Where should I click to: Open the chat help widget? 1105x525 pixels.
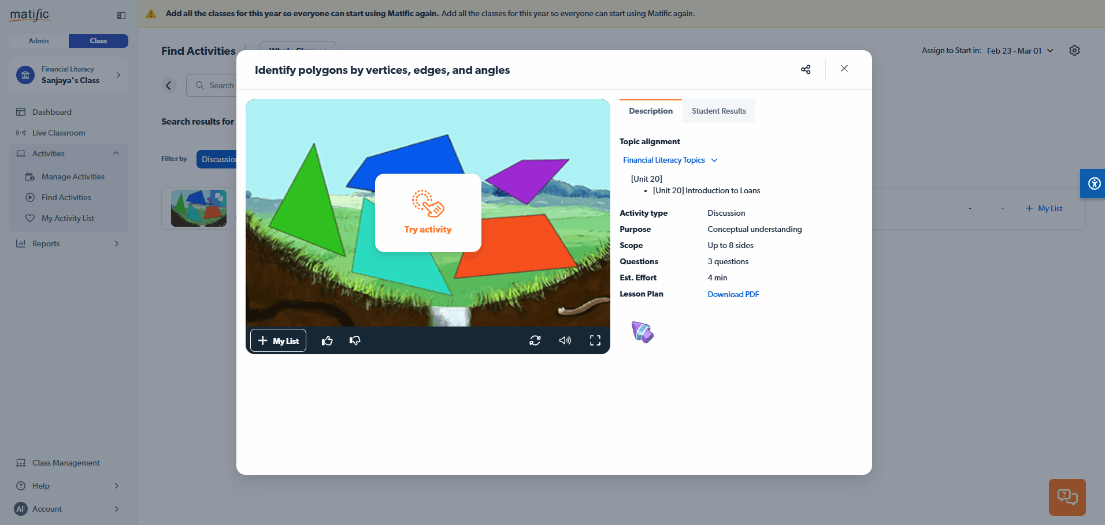(x=1067, y=497)
